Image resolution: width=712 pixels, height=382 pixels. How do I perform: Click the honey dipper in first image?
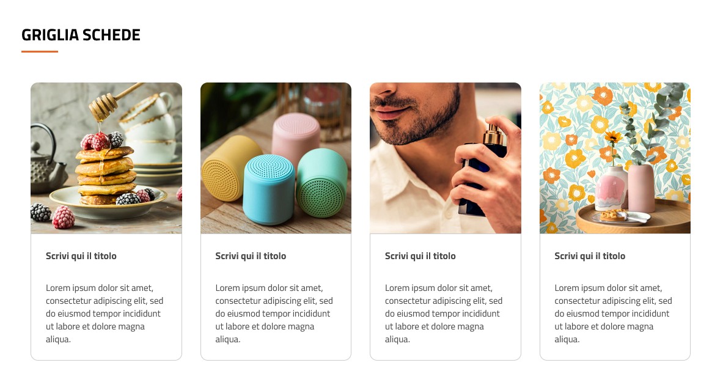pos(114,101)
